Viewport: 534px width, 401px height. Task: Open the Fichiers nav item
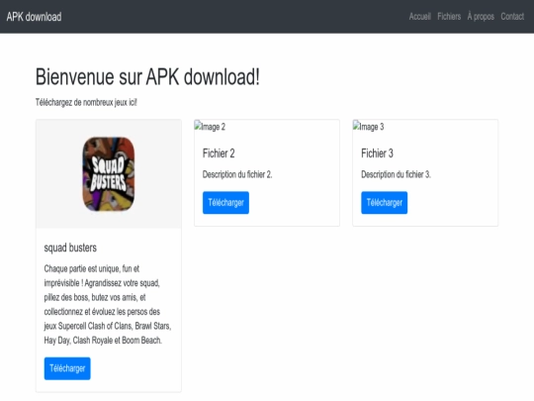tap(449, 17)
